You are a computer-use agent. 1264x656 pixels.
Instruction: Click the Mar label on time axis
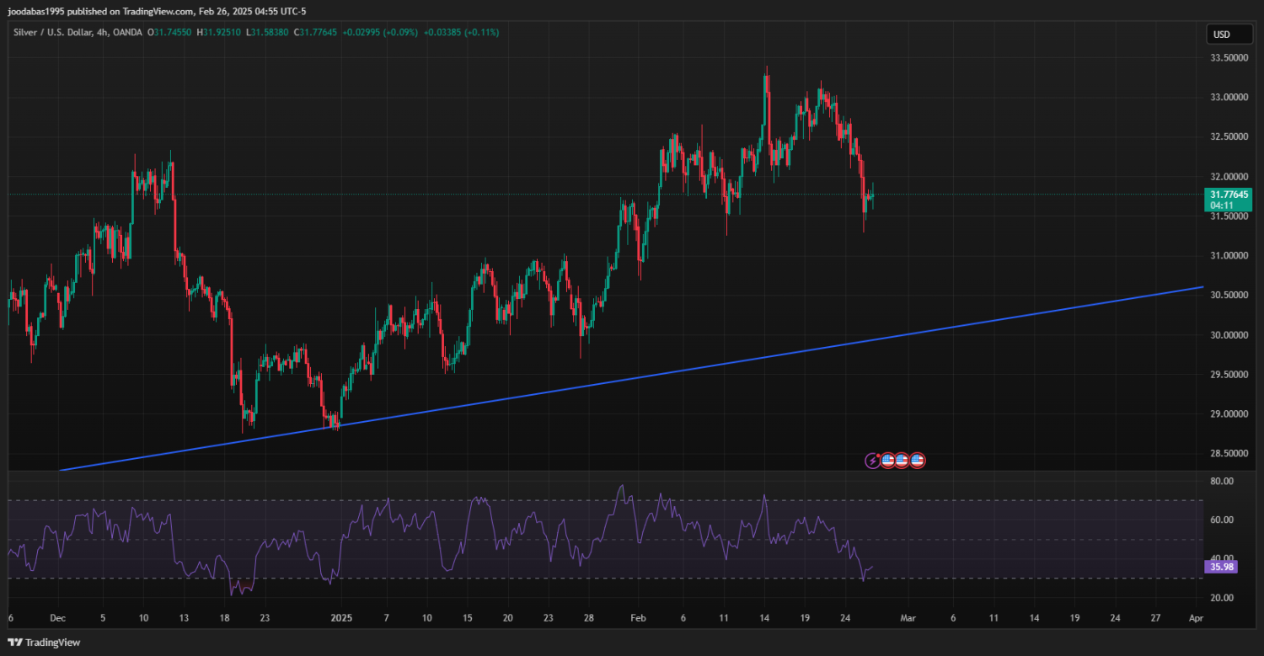pos(908,617)
